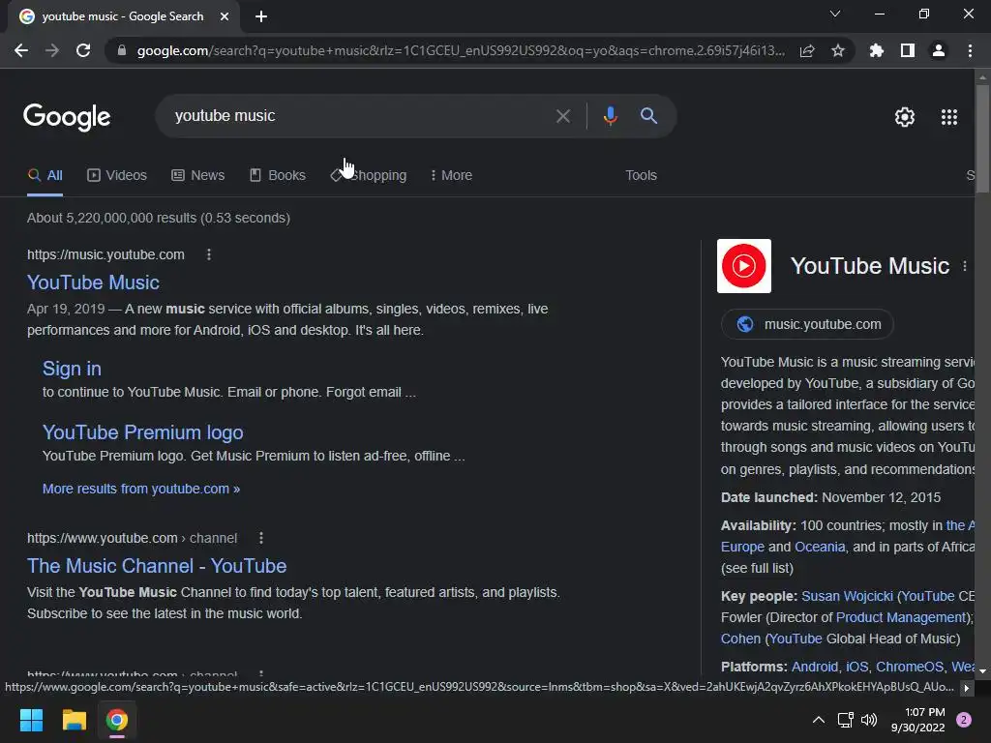The width and height of the screenshot is (991, 743).
Task: Open File Explorer from taskbar
Action: pos(74,720)
